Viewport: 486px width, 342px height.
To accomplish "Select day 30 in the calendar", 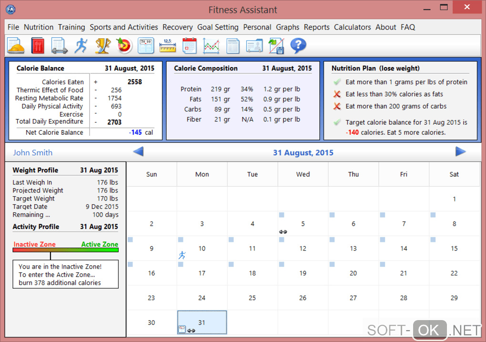I will pyautogui.click(x=151, y=323).
